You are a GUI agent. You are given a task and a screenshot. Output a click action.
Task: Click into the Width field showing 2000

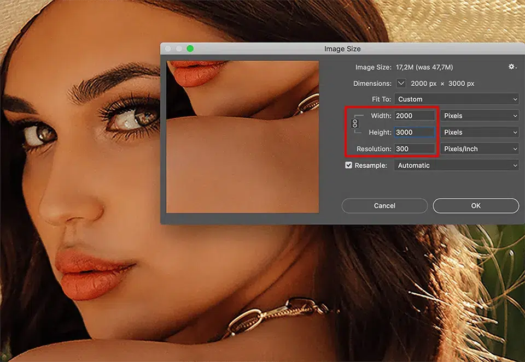pyautogui.click(x=414, y=116)
